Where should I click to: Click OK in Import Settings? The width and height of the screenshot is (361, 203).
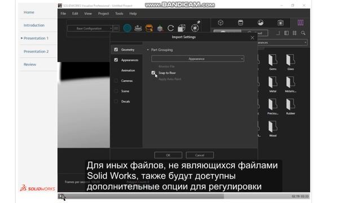click(168, 155)
